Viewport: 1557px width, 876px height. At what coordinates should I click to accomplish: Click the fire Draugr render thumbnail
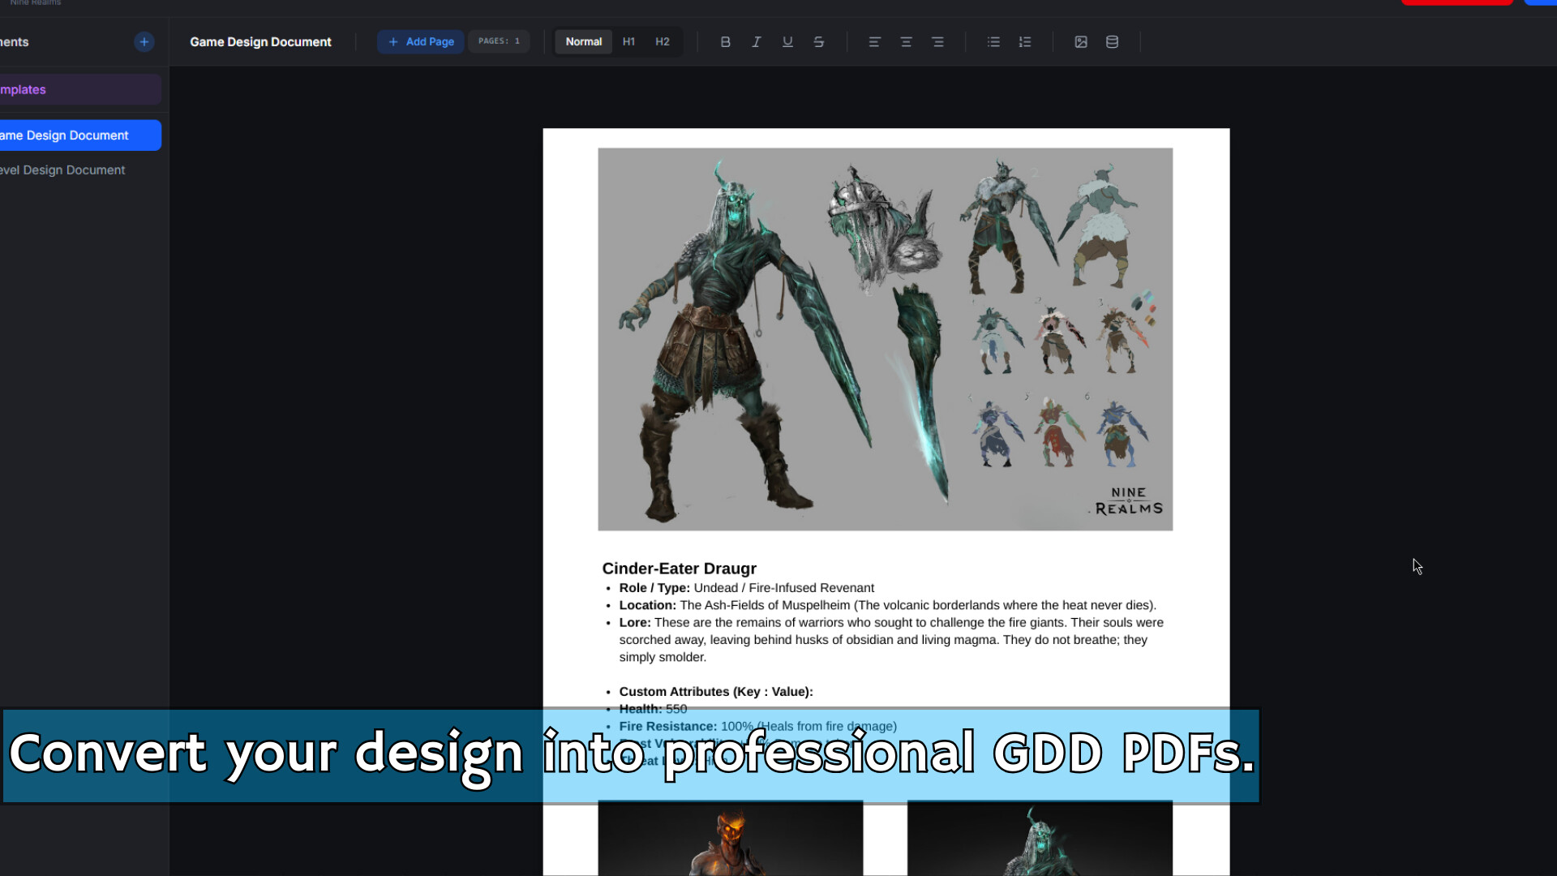(x=730, y=839)
